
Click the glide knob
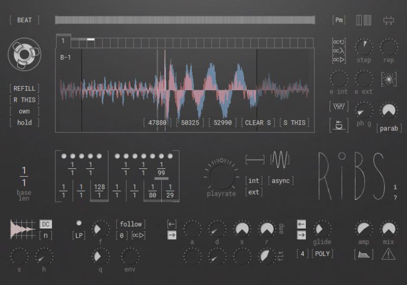[x=322, y=229]
